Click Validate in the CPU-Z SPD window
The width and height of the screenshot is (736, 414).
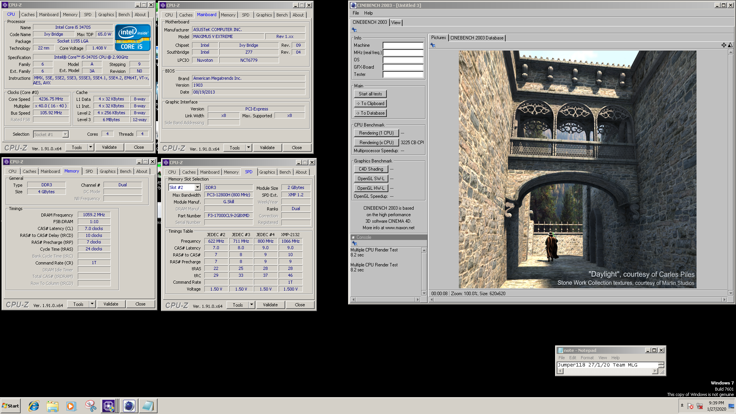click(x=270, y=305)
